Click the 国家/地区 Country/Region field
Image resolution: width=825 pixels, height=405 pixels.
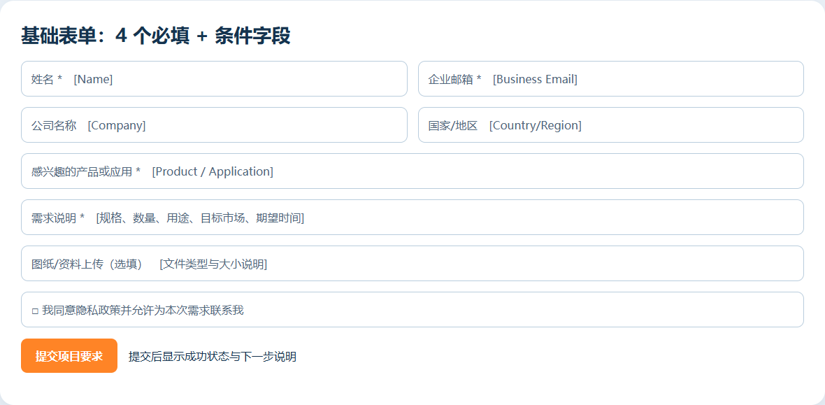611,125
